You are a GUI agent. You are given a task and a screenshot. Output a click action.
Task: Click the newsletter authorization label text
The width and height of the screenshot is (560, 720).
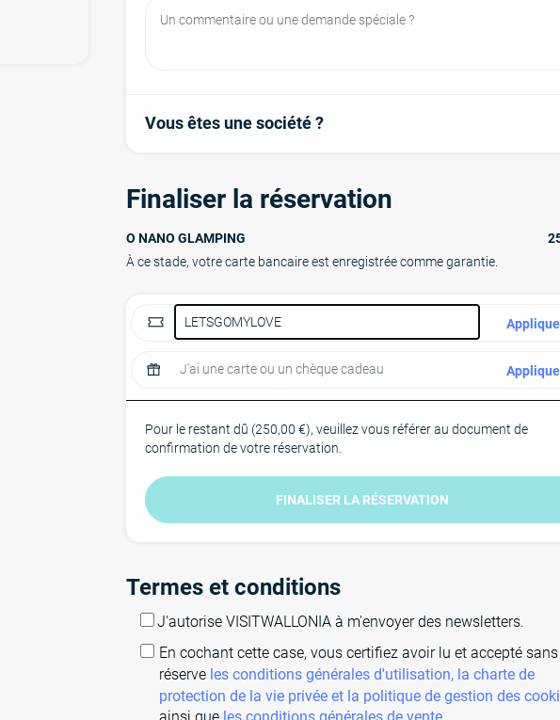340,621
